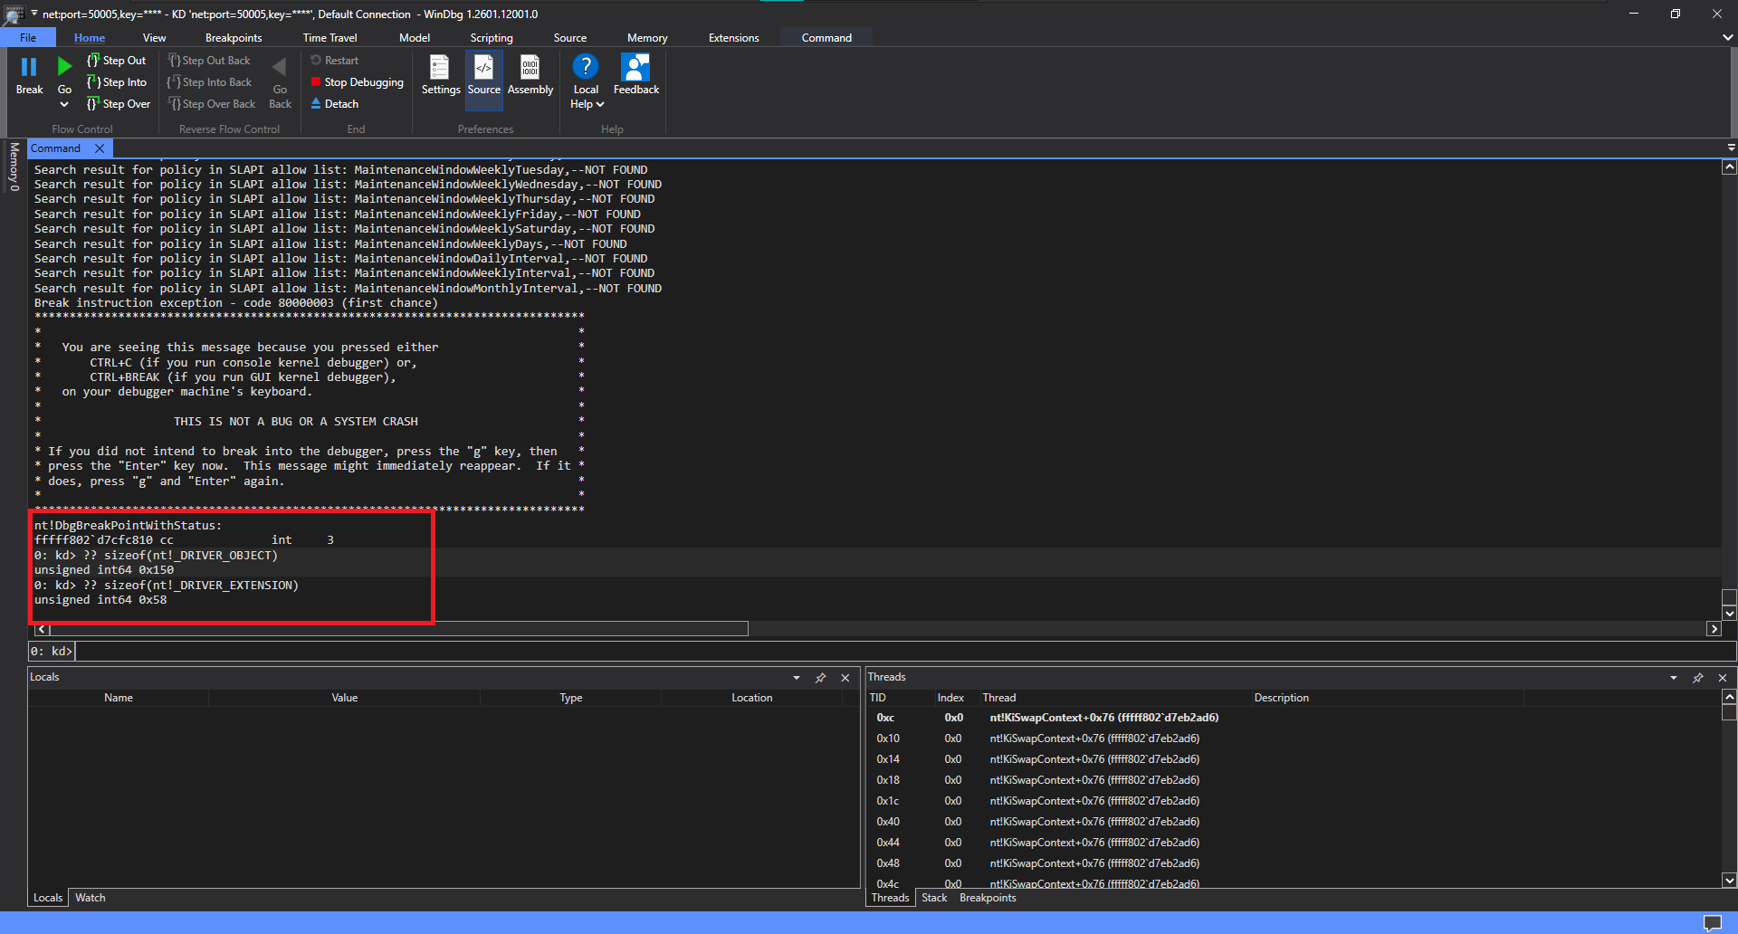Image resolution: width=1738 pixels, height=934 pixels.
Task: Click Detach to disconnect debugger
Action: pos(334,103)
